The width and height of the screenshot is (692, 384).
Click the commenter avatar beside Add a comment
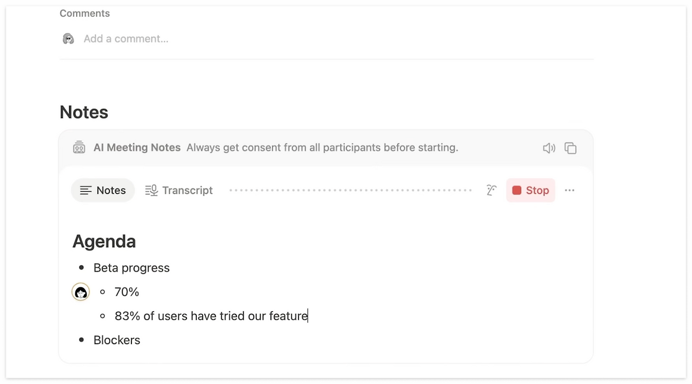[x=68, y=39]
